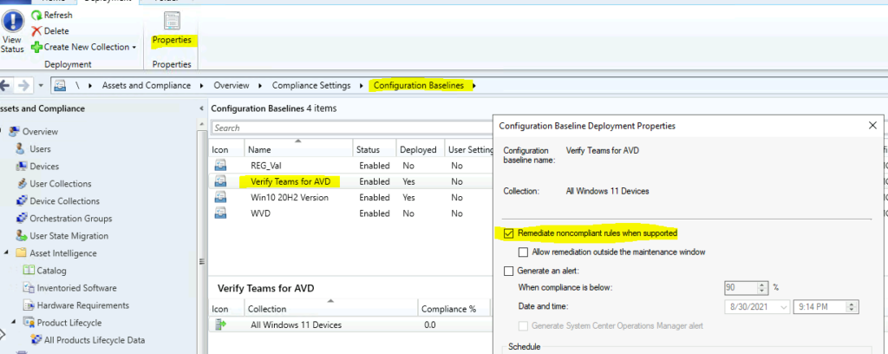The image size is (888, 354).
Task: Click the Devices icon in the tree
Action: coord(21,166)
